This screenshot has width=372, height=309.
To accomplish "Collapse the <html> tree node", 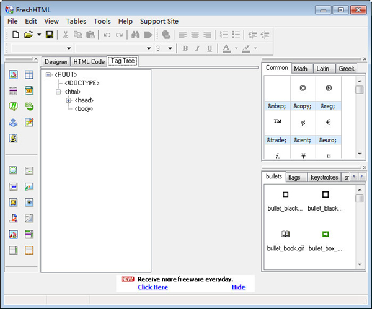I will pyautogui.click(x=59, y=92).
